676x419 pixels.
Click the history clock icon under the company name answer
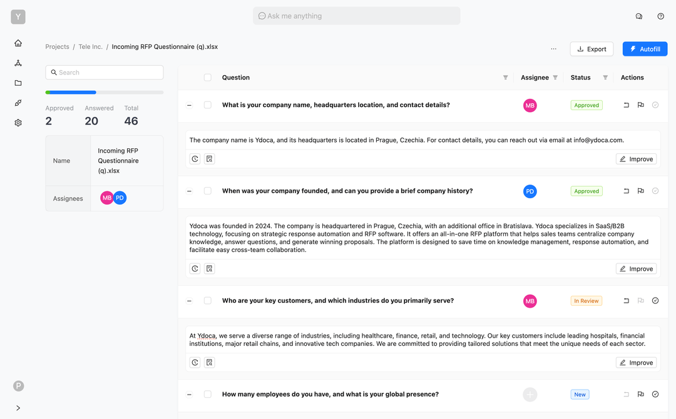(195, 159)
